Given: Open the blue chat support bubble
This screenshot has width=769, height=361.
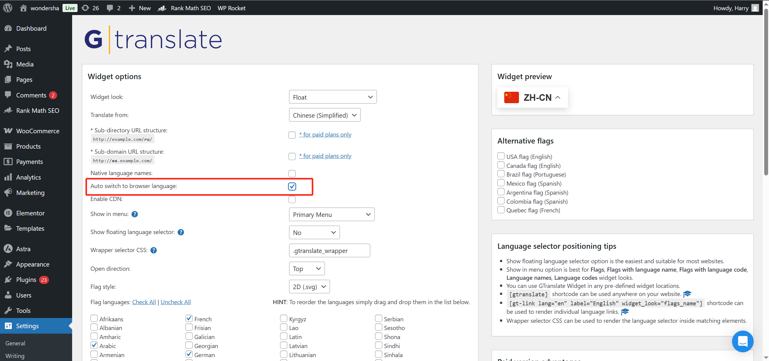Looking at the screenshot, I should (x=742, y=341).
